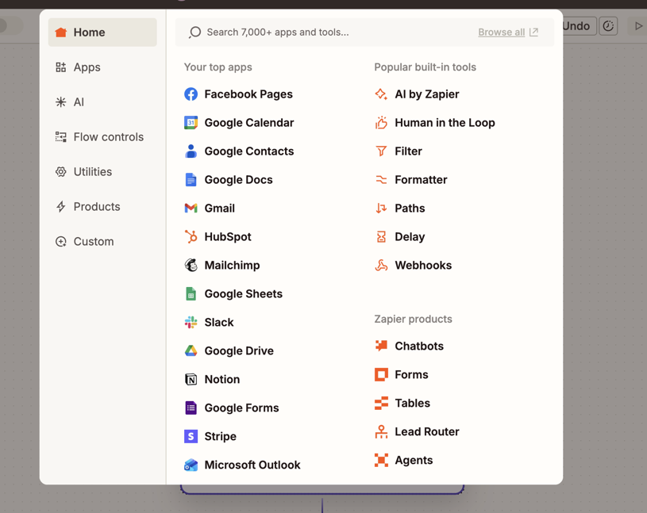Click the Webhooks icon
The image size is (647, 513).
381,265
